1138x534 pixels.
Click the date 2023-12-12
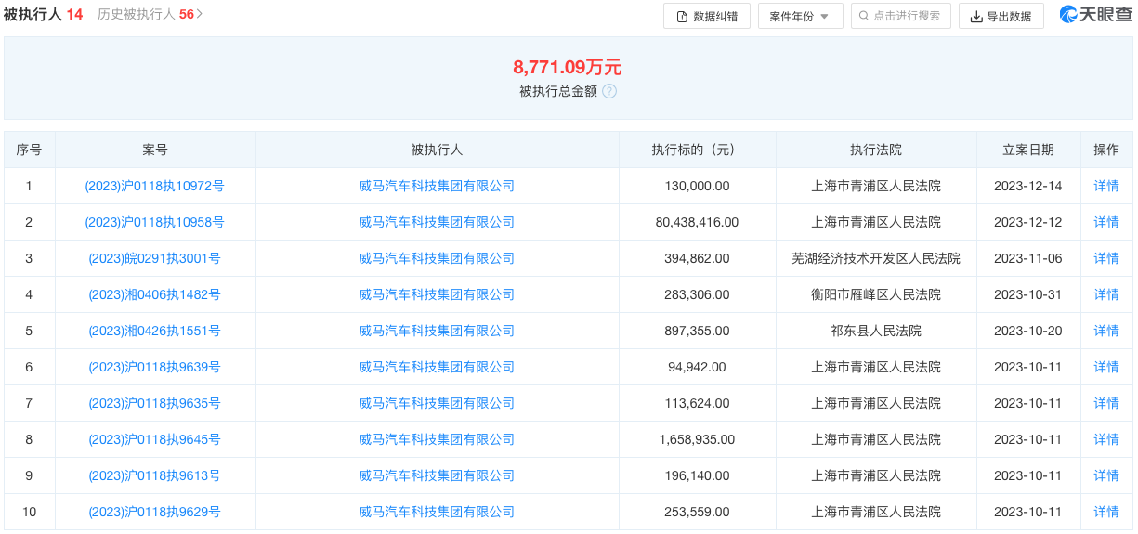tap(1028, 222)
